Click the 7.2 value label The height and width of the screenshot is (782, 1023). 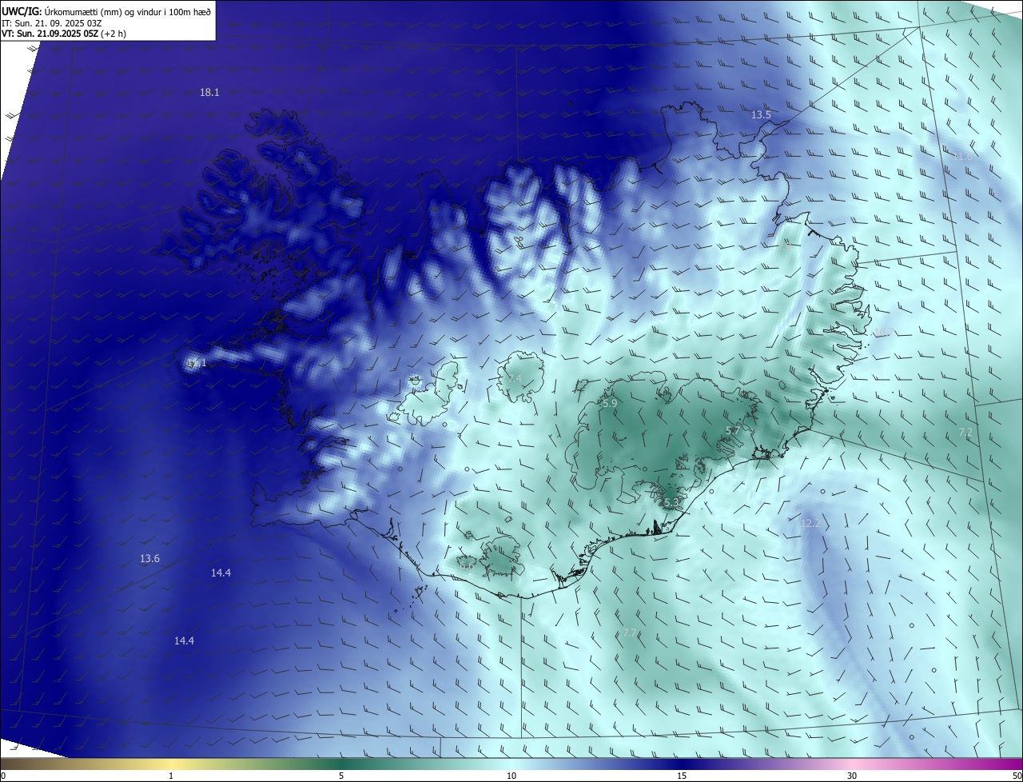(x=965, y=433)
